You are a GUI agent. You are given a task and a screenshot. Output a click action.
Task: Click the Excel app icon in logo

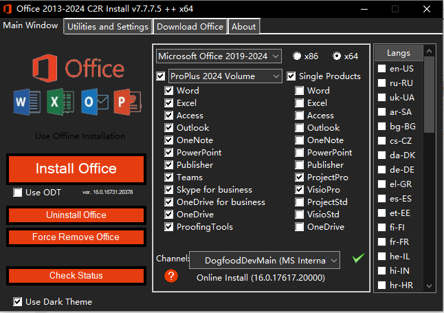(60, 102)
